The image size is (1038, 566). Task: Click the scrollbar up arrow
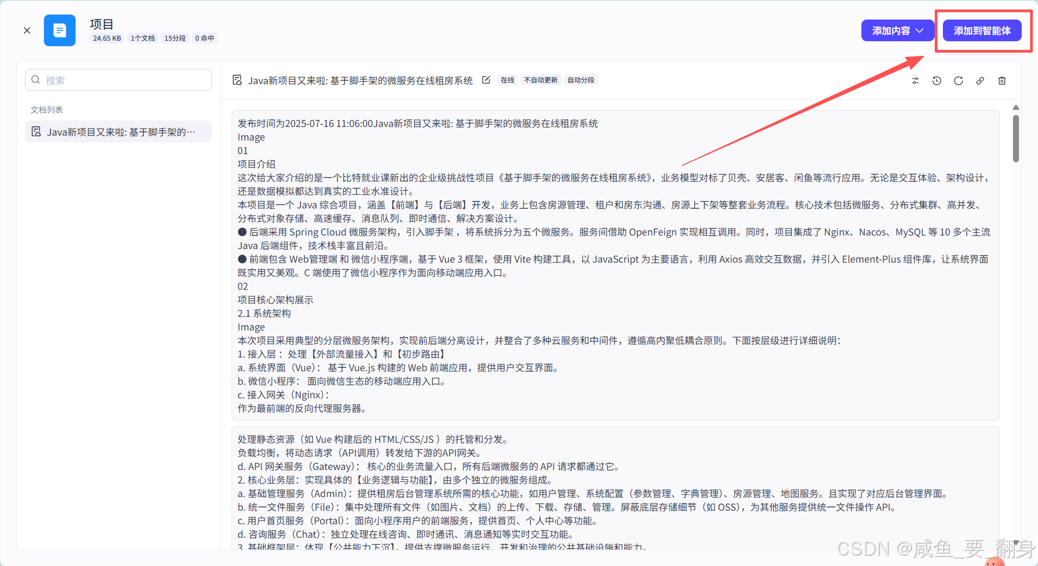tap(1016, 107)
